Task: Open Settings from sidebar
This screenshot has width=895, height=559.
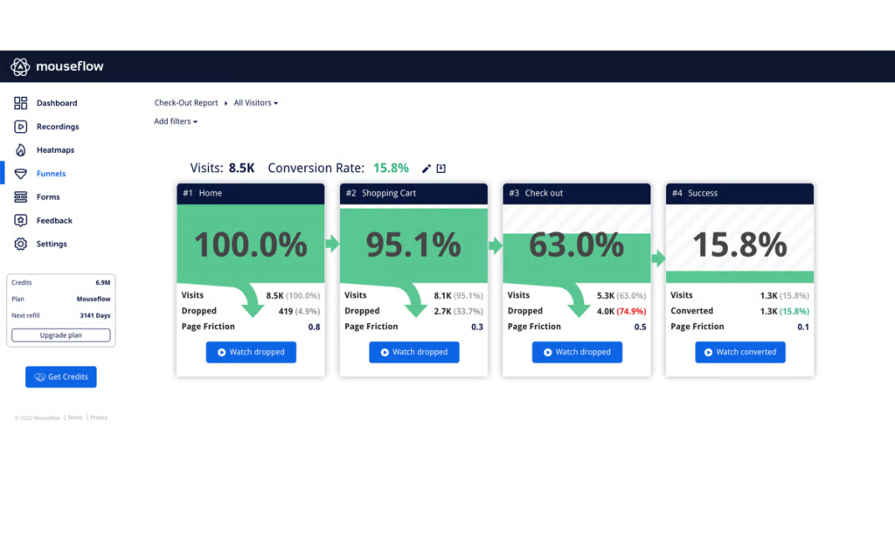Action: coord(52,244)
